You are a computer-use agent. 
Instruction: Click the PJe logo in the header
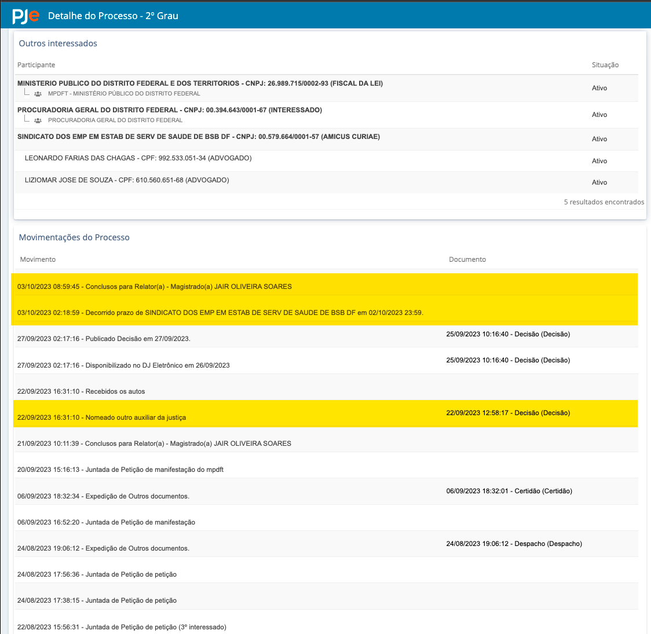(x=26, y=16)
